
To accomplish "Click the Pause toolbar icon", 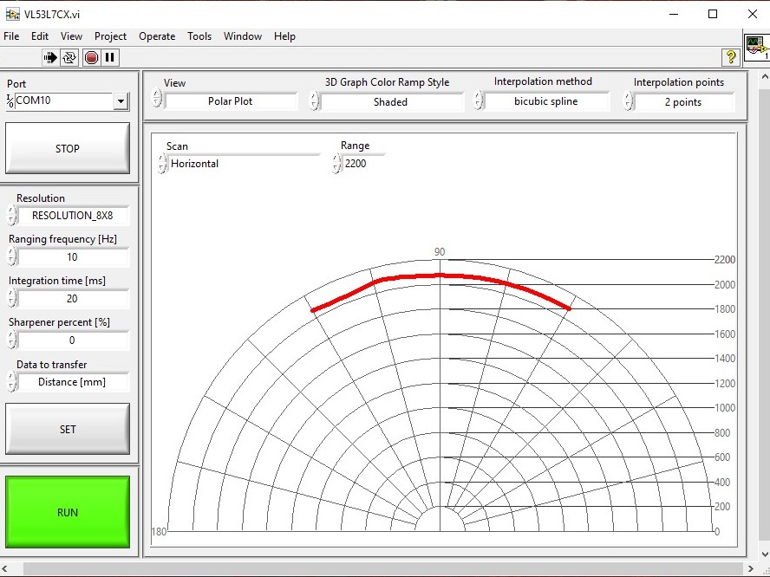I will (x=110, y=57).
